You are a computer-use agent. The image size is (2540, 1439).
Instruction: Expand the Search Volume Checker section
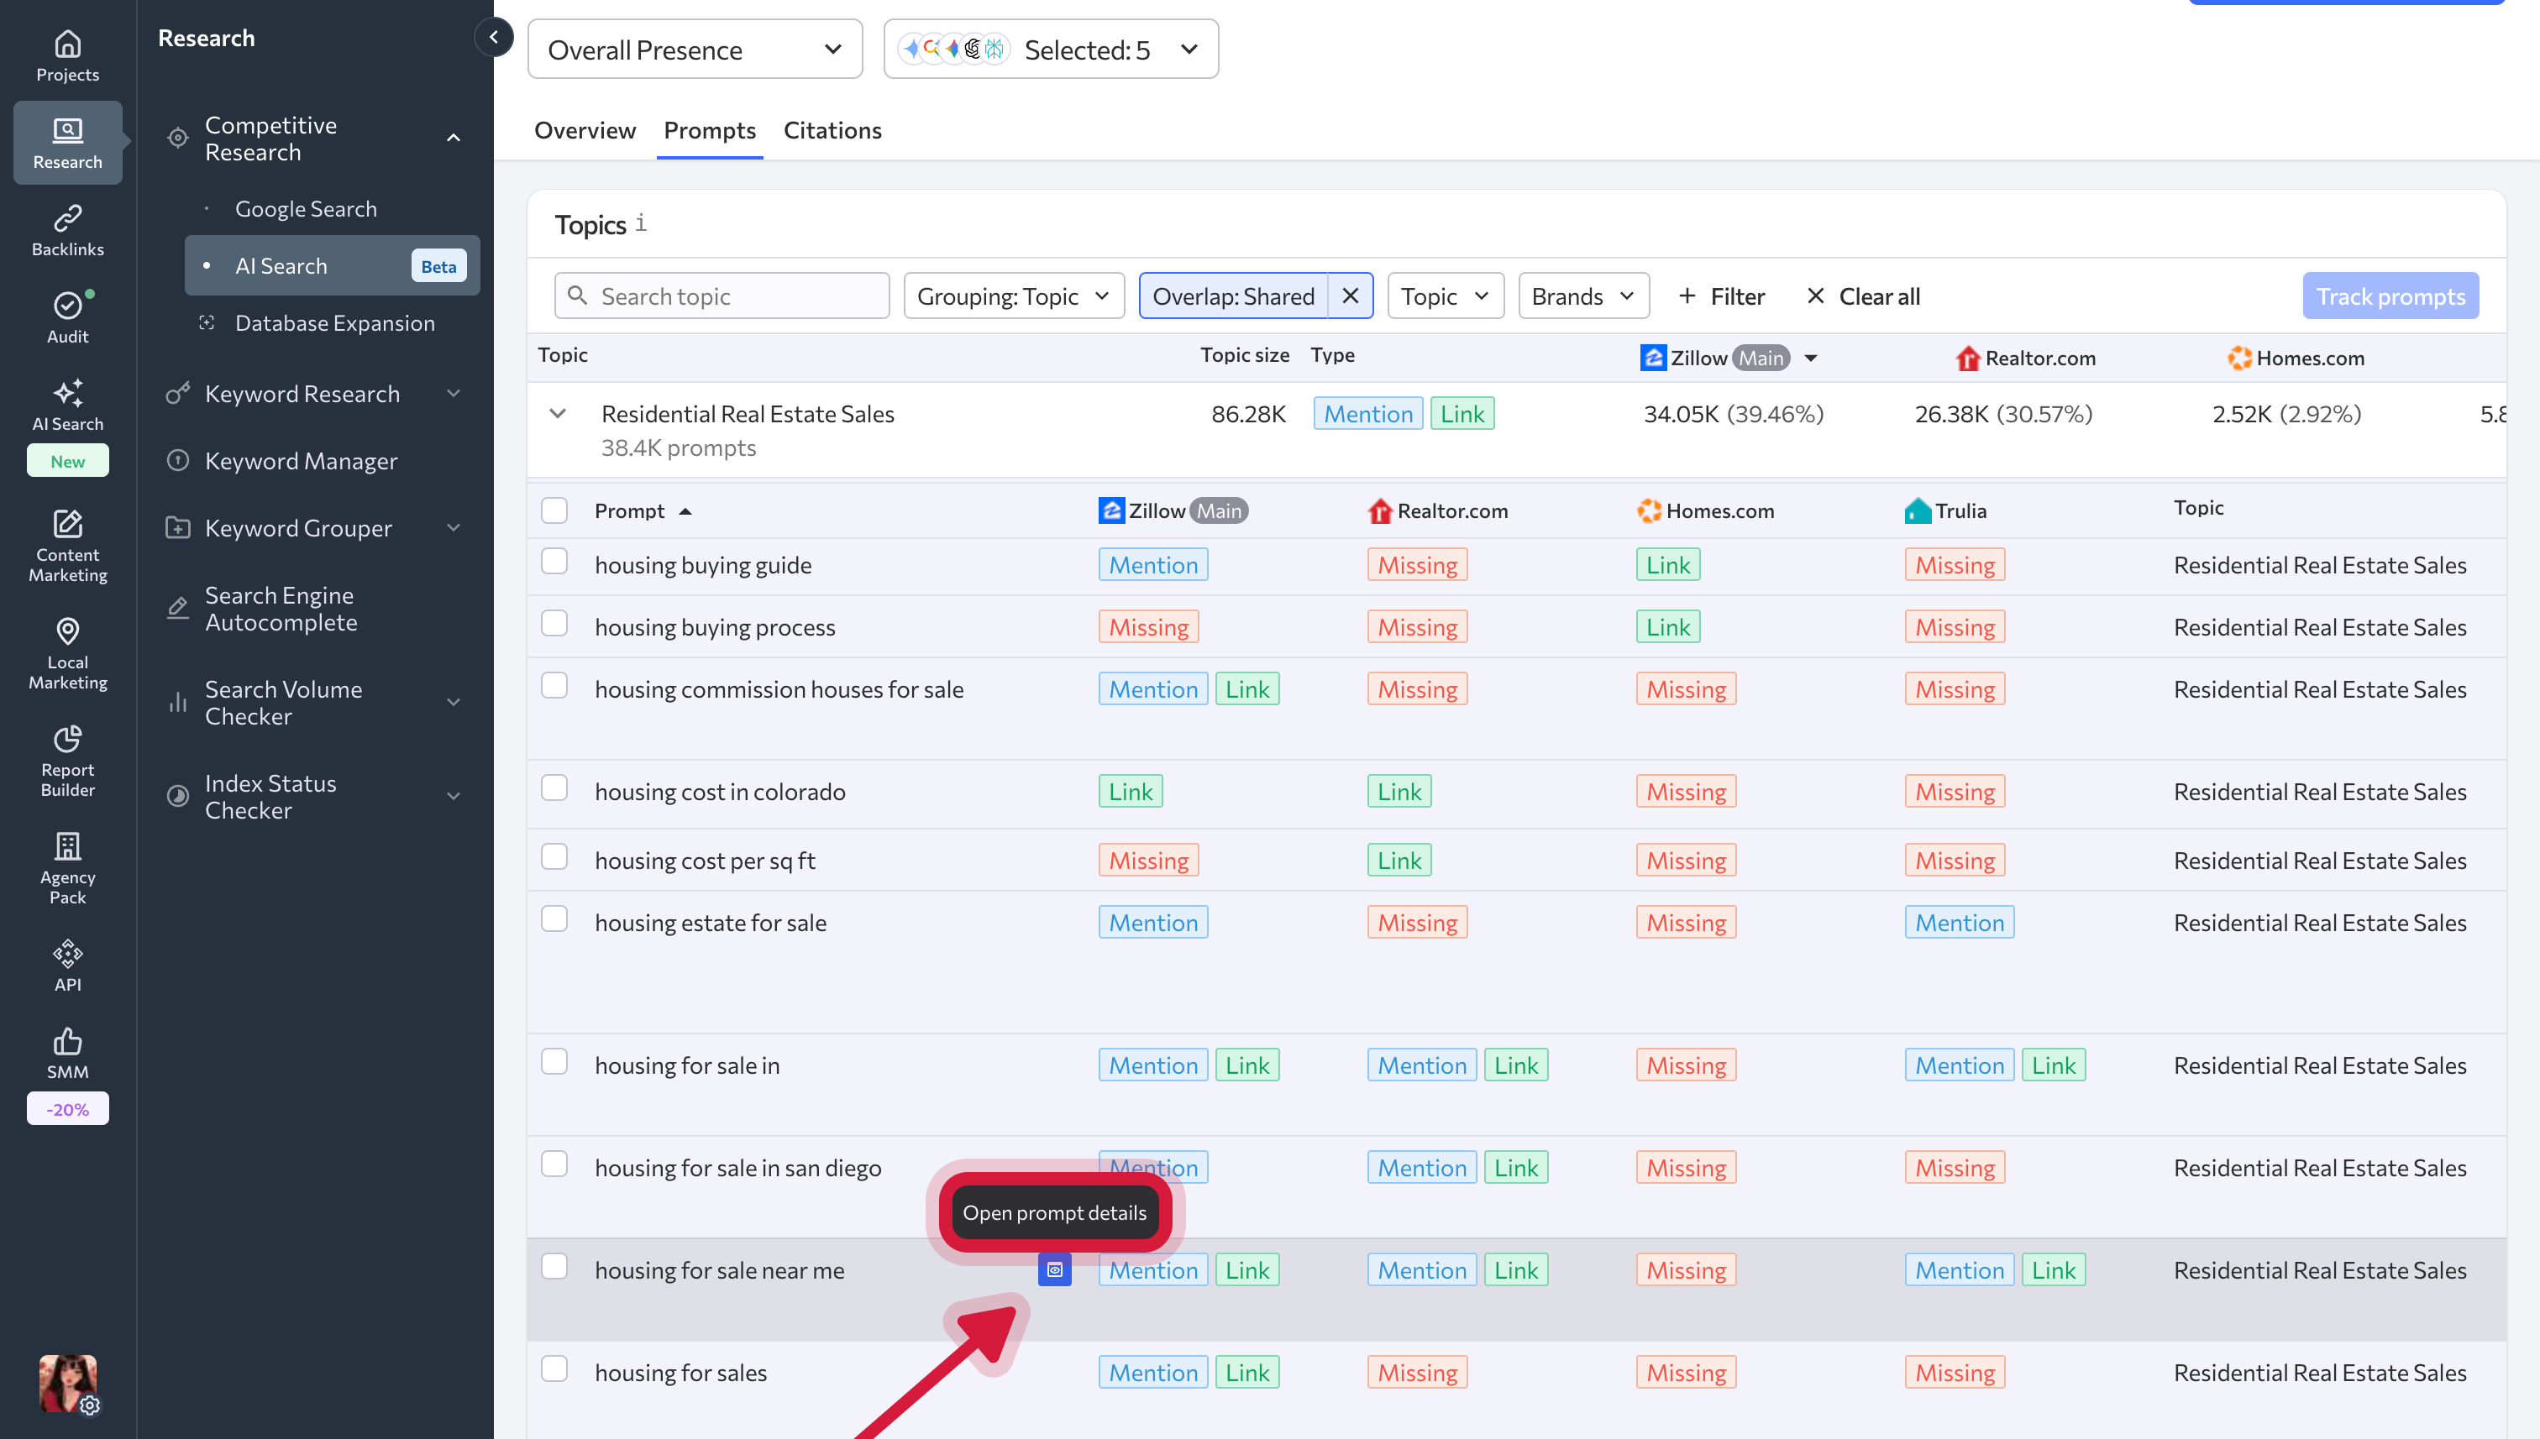click(x=454, y=703)
